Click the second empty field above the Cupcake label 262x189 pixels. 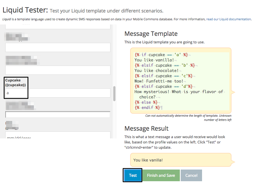coord(58,47)
